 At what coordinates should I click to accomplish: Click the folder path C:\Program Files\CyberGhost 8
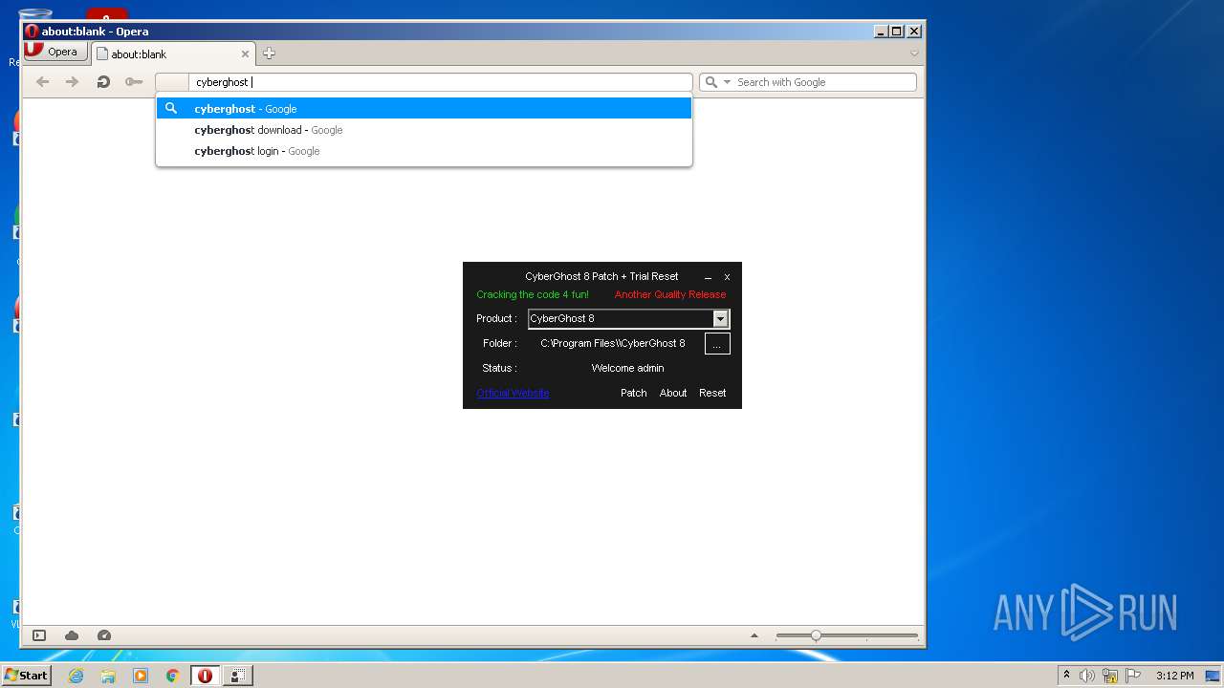click(x=613, y=343)
